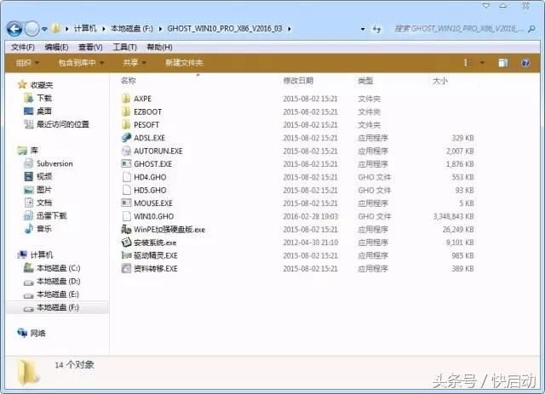The width and height of the screenshot is (545, 394).
Task: Click the change view icon
Action: [468, 63]
